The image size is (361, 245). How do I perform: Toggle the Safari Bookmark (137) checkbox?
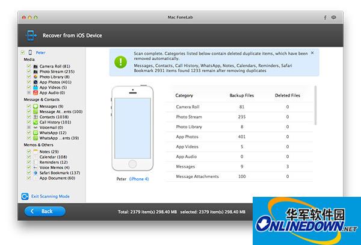29,173
